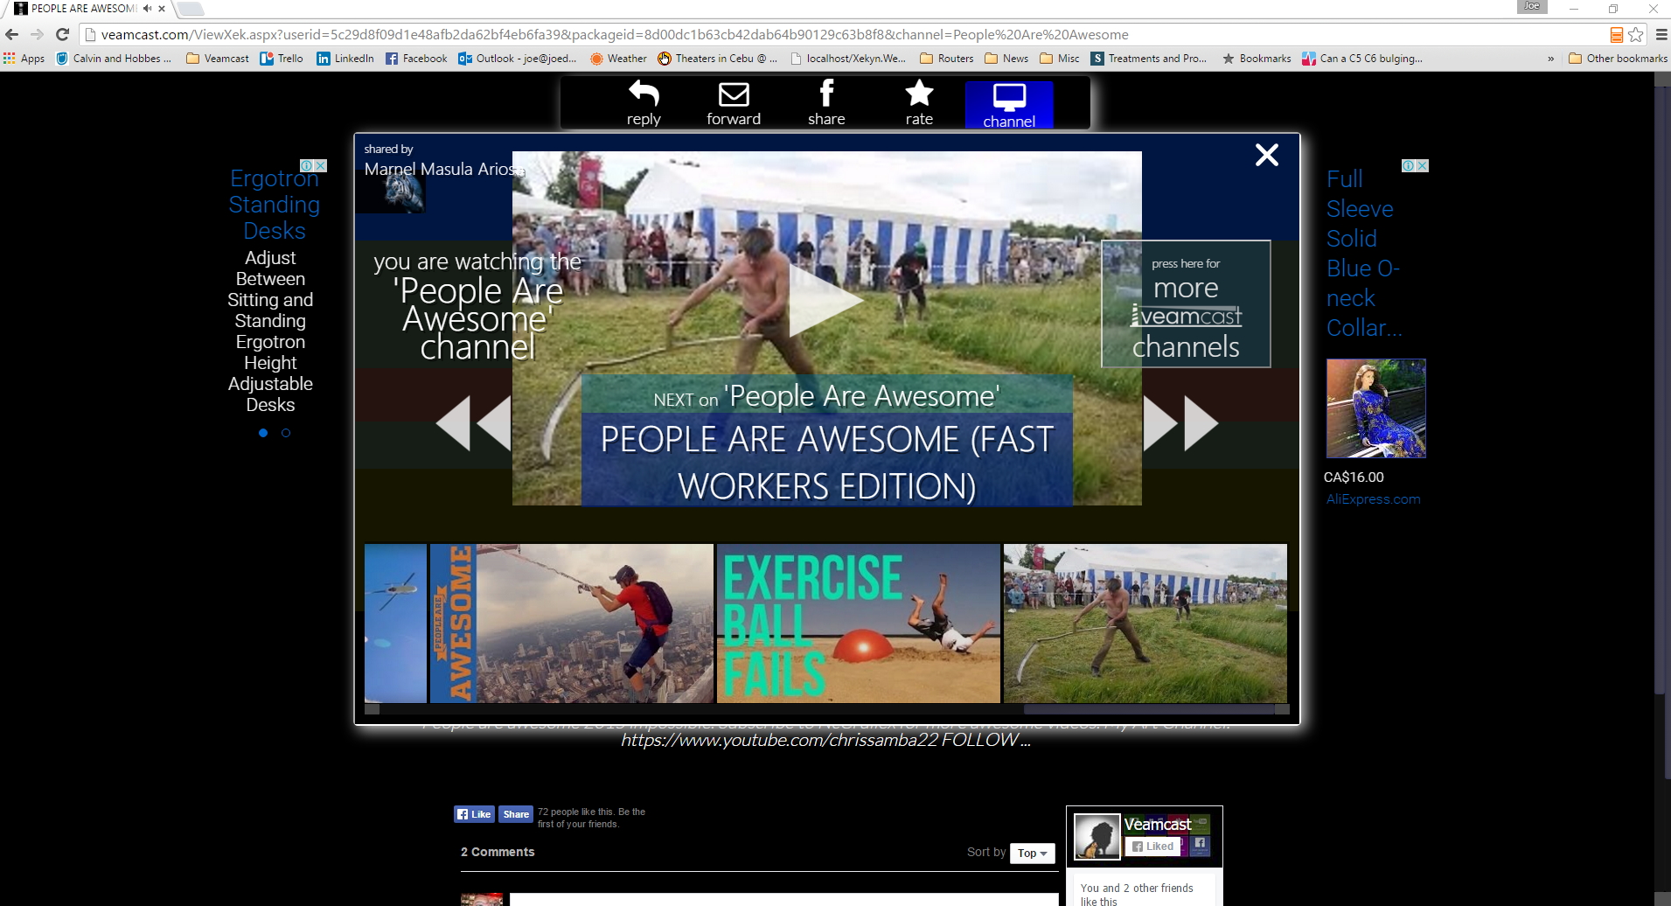Open the Can a C5 C6 bulging bookmark

click(x=1362, y=59)
